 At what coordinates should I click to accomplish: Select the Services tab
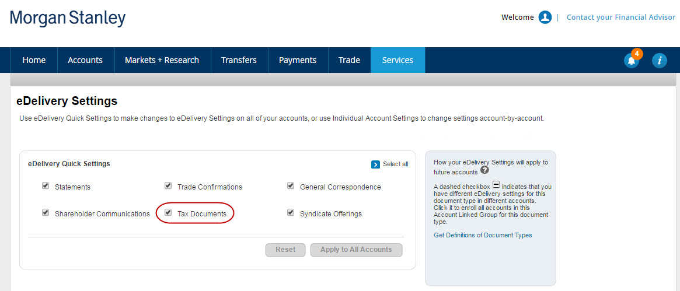pos(397,60)
